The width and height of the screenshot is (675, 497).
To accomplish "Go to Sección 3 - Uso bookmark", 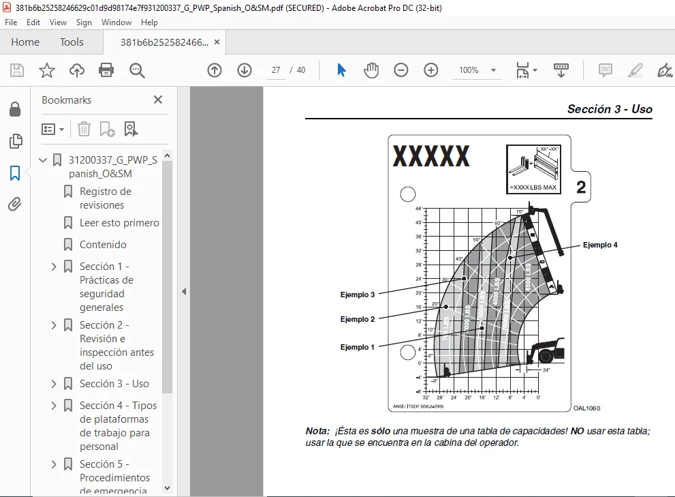I will pyautogui.click(x=114, y=384).
